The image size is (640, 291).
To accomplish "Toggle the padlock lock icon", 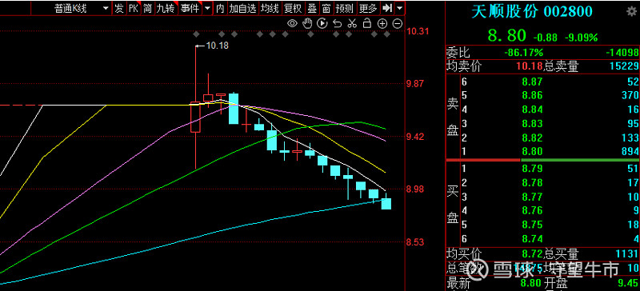I will (367, 23).
